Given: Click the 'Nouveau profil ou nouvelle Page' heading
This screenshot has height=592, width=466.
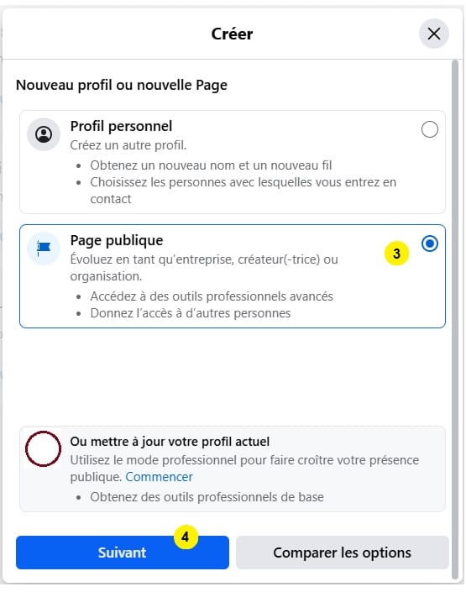Looking at the screenshot, I should (122, 85).
